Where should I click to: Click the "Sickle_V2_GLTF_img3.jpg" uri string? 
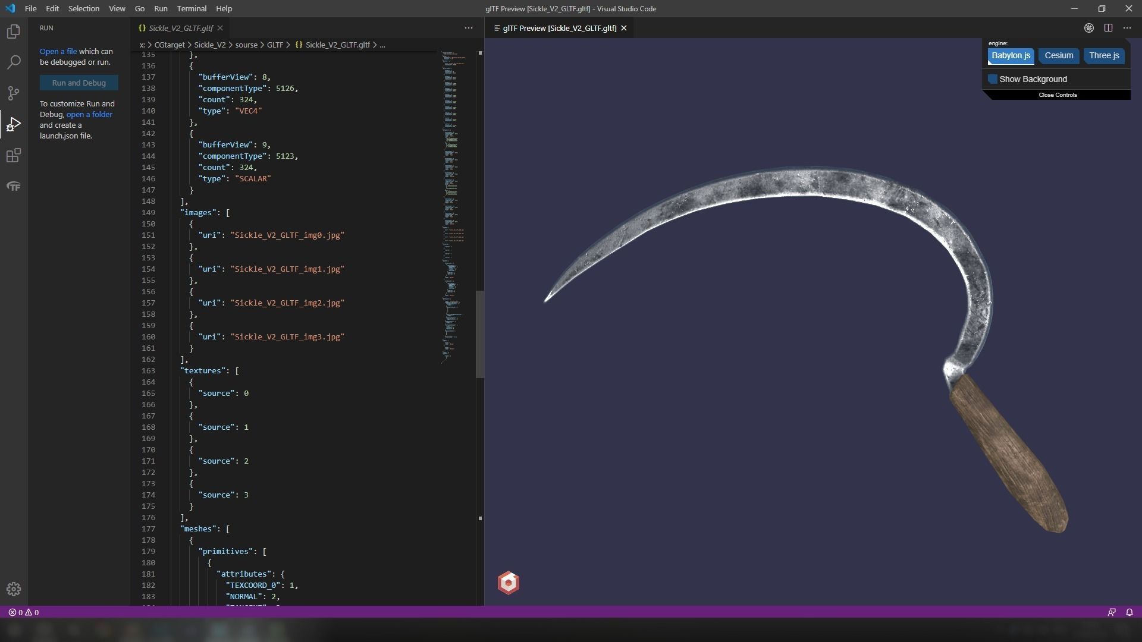pos(287,337)
